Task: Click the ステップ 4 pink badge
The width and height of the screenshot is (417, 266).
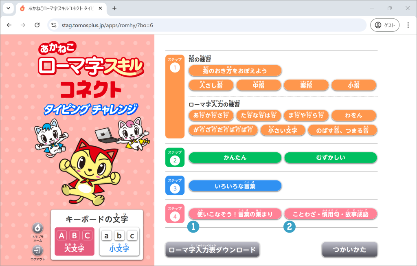Action: coord(175,213)
